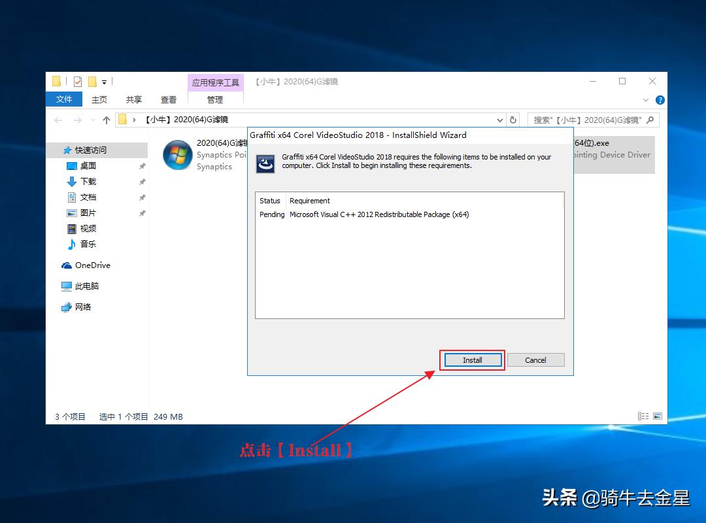
Task: Go back in File Explorer
Action: point(58,120)
